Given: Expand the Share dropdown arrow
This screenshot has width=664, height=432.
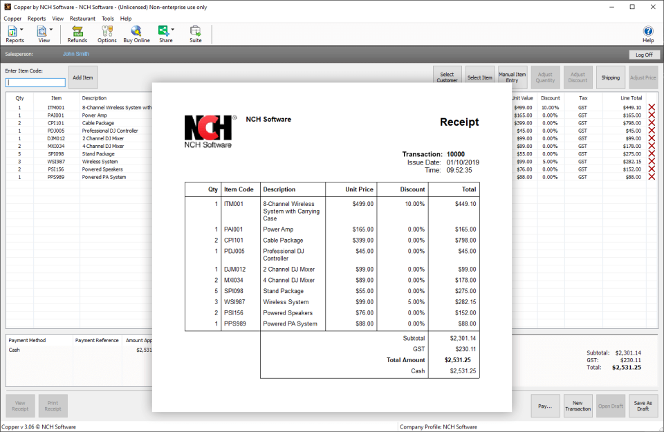Looking at the screenshot, I should [x=173, y=30].
